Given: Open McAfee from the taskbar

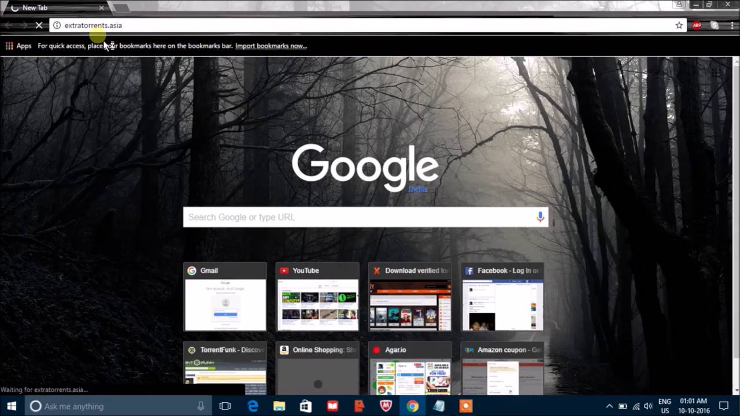Looking at the screenshot, I should click(x=386, y=406).
